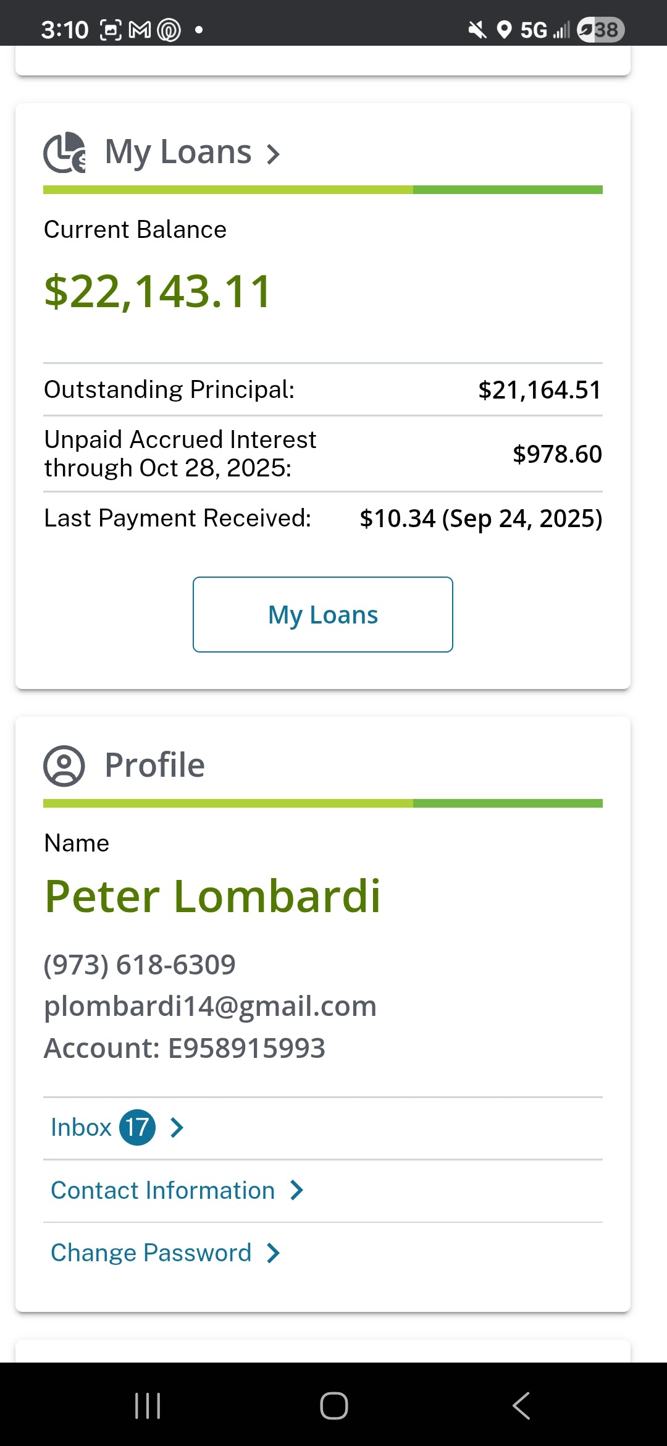Tap the Android back navigation icon

click(x=521, y=1406)
